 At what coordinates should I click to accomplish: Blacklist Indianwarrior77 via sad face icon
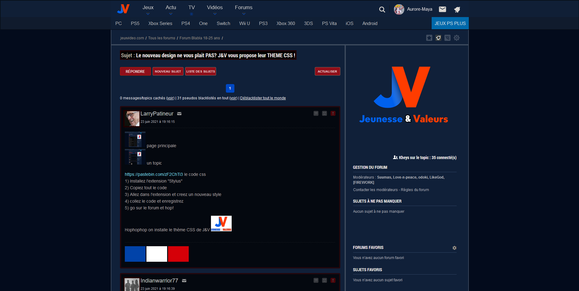click(325, 280)
